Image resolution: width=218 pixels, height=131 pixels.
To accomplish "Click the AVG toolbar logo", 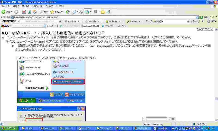I will click(5, 26).
